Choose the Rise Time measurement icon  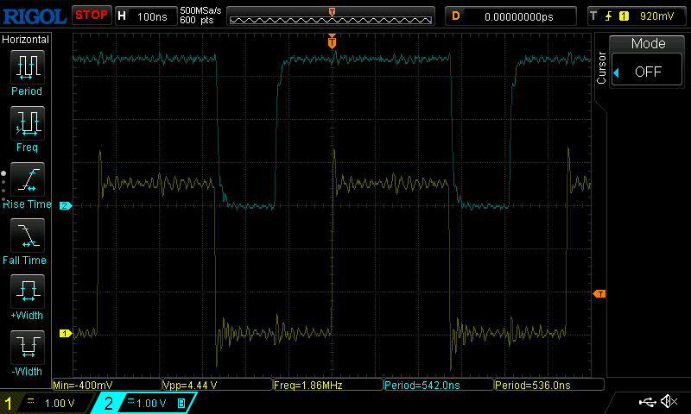coord(27,179)
